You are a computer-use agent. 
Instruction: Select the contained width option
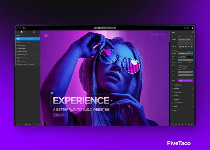[182, 57]
